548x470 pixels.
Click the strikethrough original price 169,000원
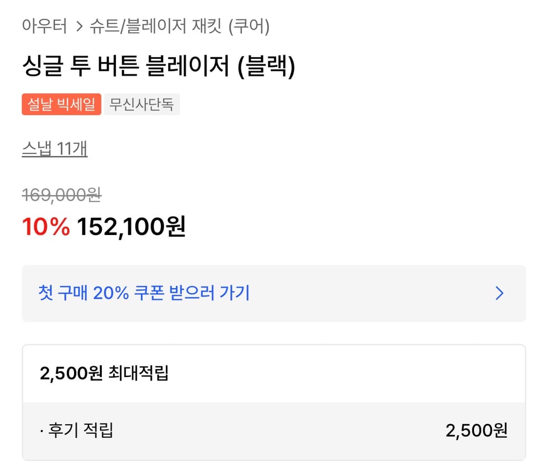61,195
